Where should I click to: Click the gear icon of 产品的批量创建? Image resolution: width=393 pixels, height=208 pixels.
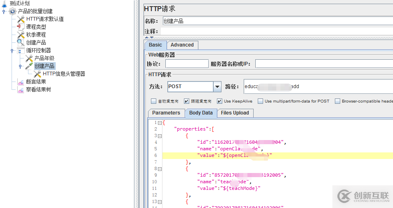click(12, 11)
